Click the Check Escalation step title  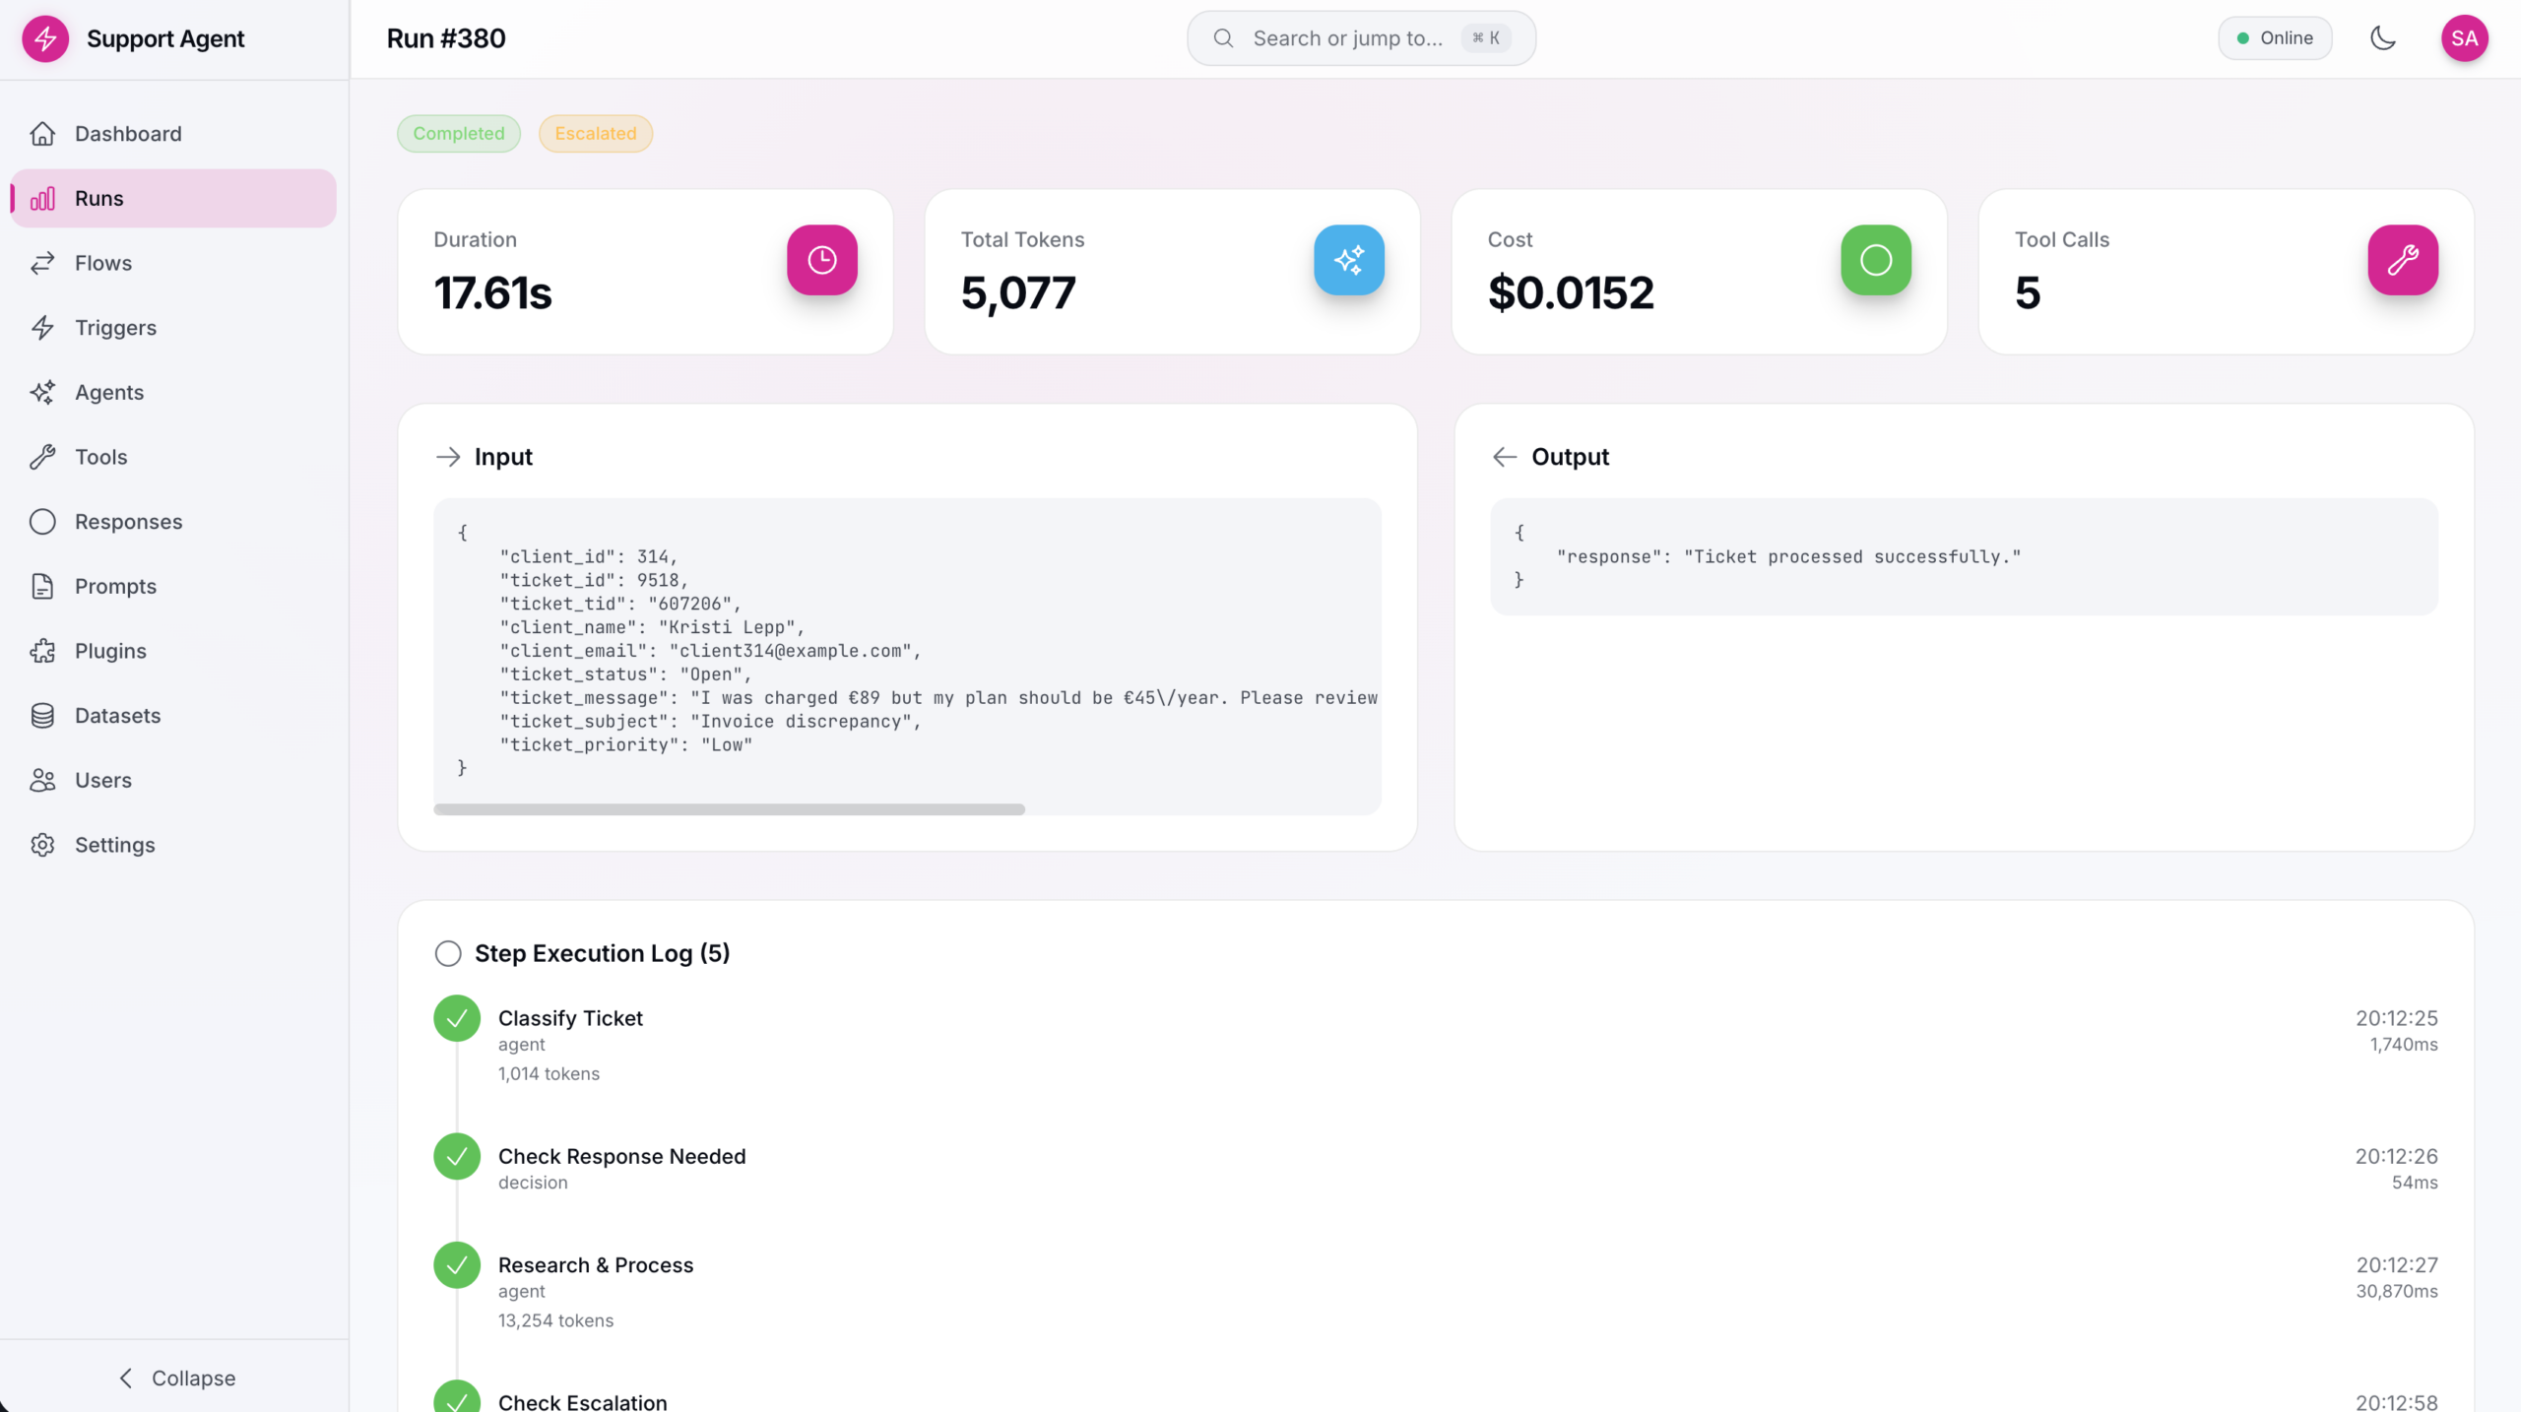(583, 1402)
